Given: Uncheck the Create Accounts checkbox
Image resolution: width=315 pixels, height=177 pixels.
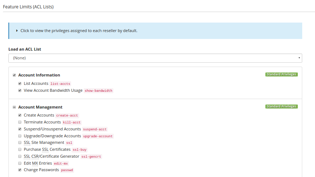Looking at the screenshot, I should (x=20, y=115).
